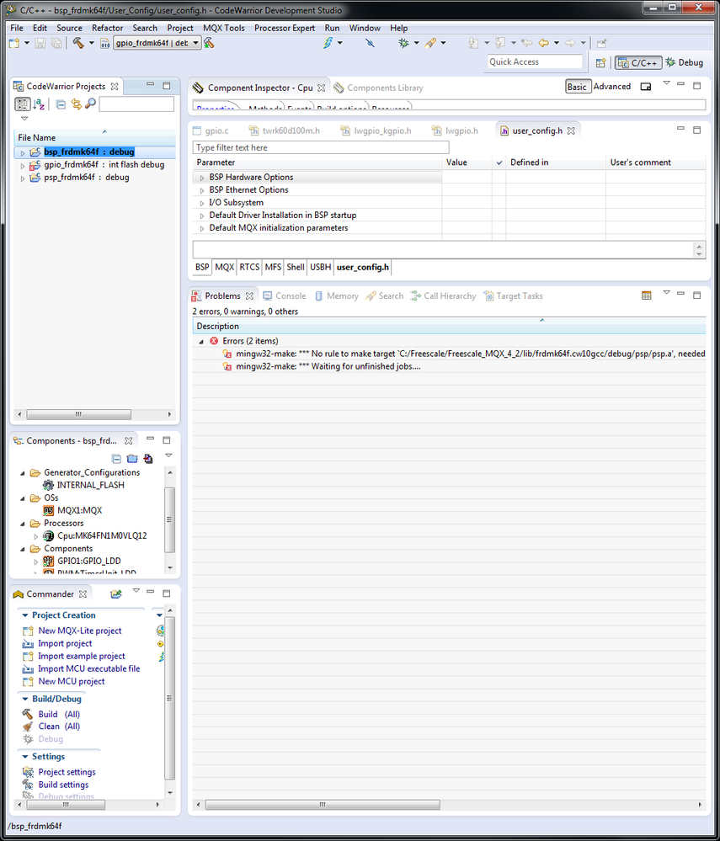Click the projects filter text box
The height and width of the screenshot is (841, 720).
pos(136,104)
